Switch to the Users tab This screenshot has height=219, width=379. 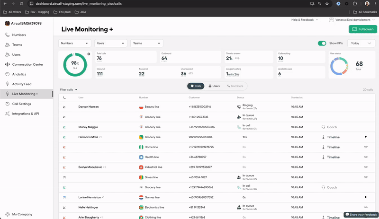[214, 86]
